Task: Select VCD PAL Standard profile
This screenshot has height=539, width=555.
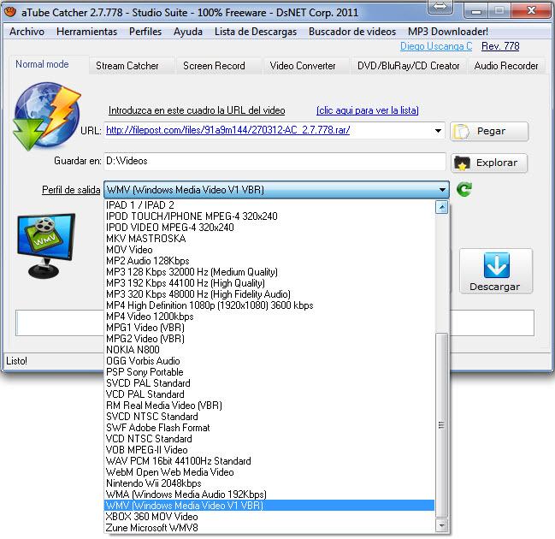Action: tap(269, 394)
